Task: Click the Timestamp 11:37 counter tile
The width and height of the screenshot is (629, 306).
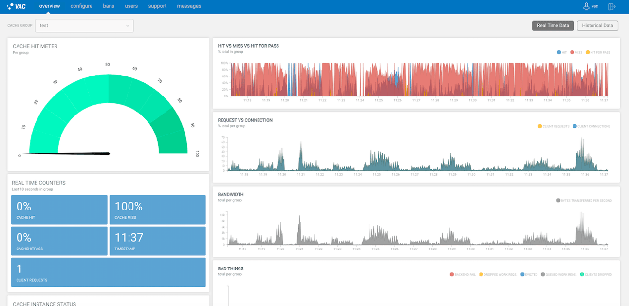Action: click(157, 241)
